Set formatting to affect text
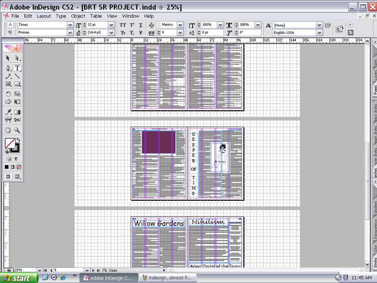 coord(16,159)
